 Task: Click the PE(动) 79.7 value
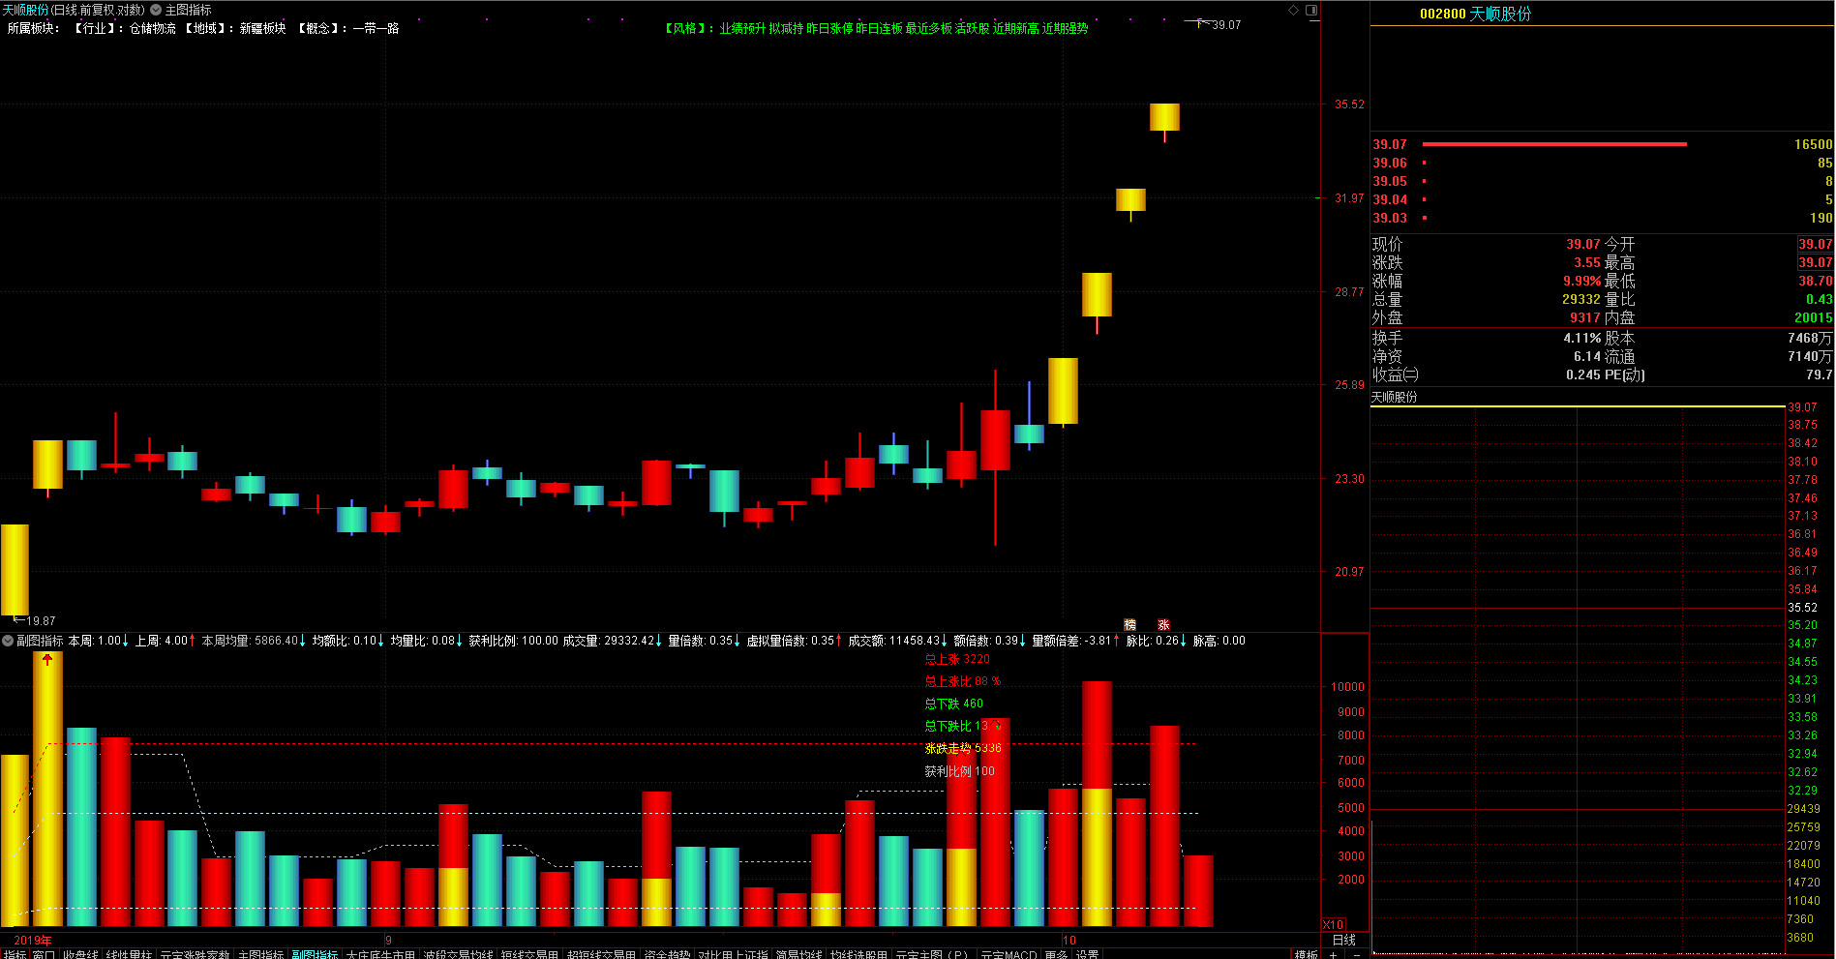pos(1819,375)
